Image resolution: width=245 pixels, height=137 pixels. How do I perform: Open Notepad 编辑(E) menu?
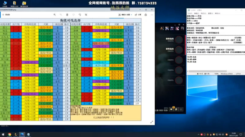click(x=197, y=13)
